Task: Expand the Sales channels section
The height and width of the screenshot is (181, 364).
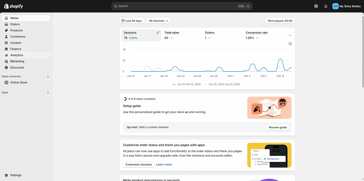Action: click(x=48, y=77)
